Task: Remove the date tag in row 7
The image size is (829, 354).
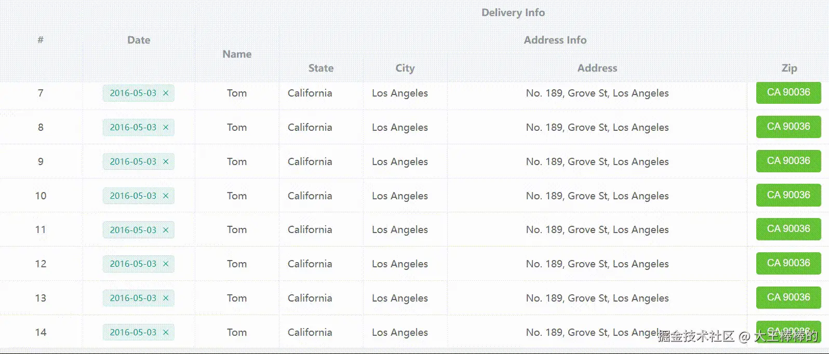Action: point(166,93)
